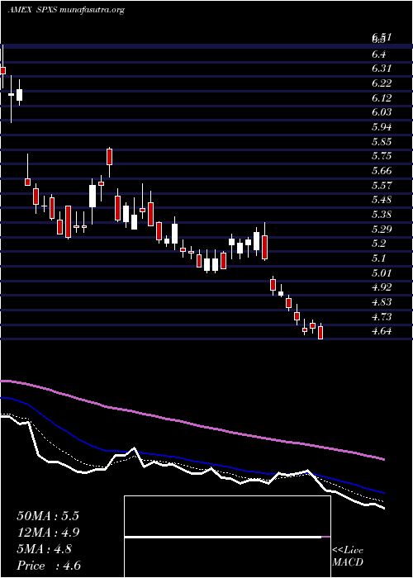The image size is (413, 578).
Task: Select the 4.73 price axis label
Action: pyautogui.click(x=382, y=317)
